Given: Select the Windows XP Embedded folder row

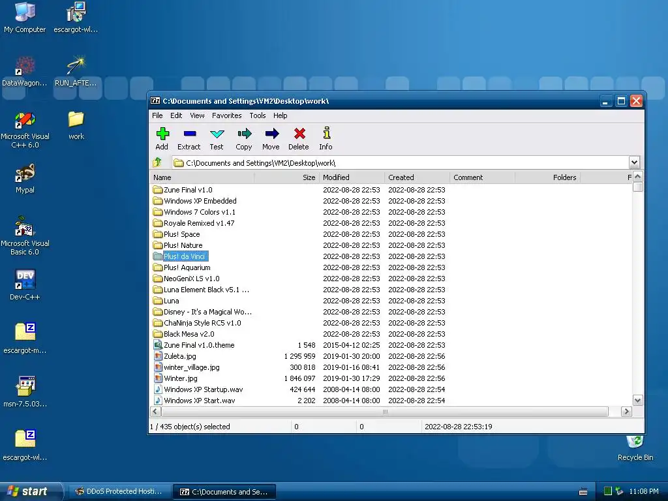Looking at the screenshot, I should [194, 201].
